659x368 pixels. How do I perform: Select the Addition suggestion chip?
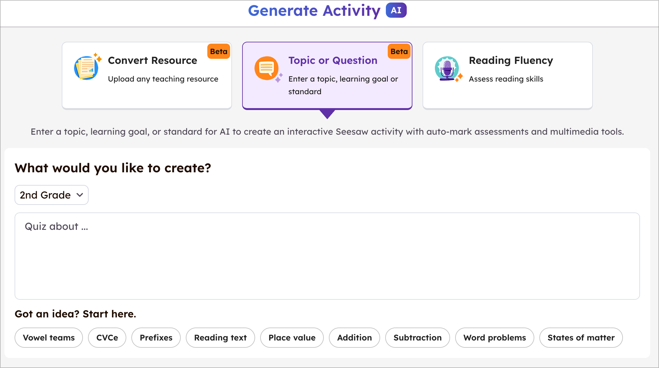354,338
